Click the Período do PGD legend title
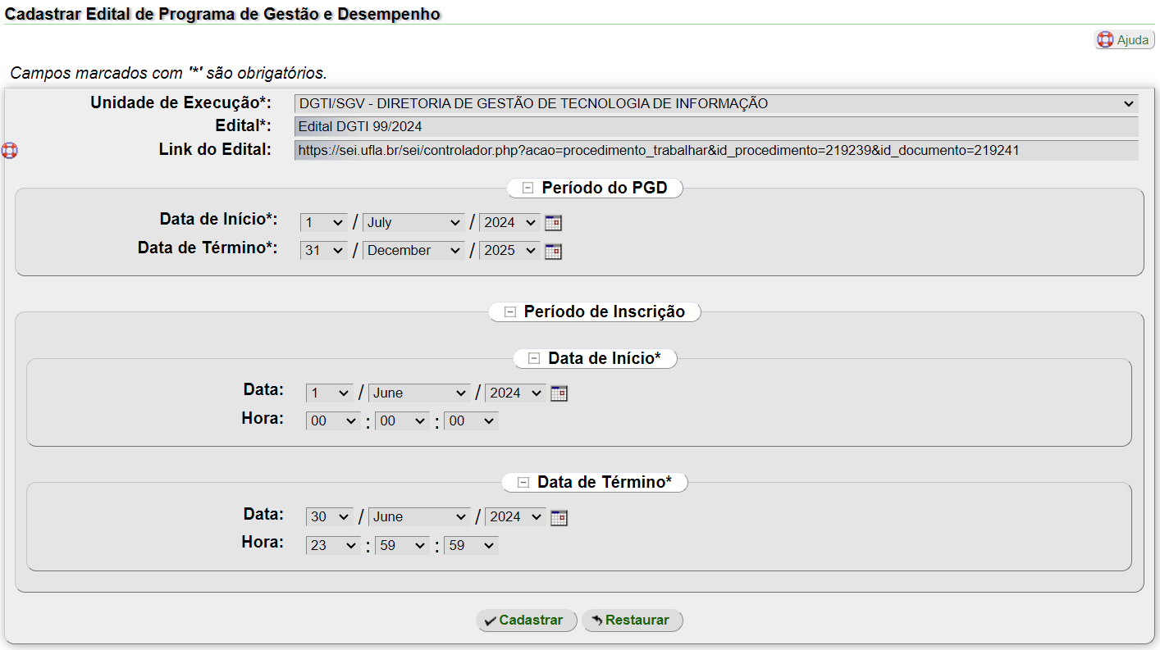Viewport: 1160px width, 650px height. (605, 188)
